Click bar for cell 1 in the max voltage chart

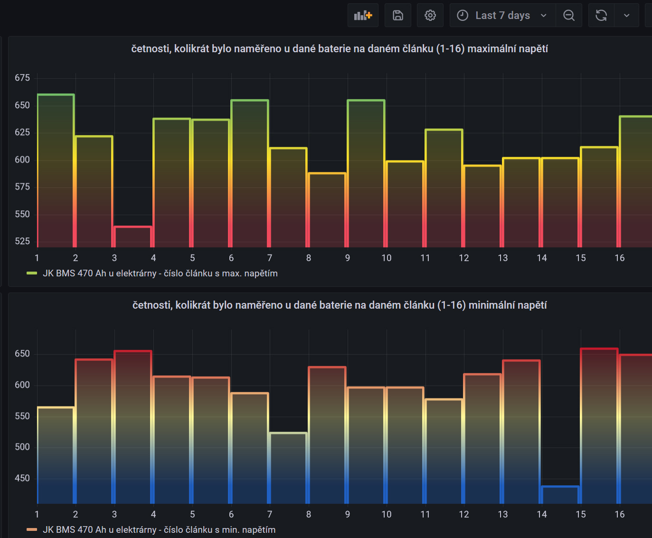pyautogui.click(x=56, y=171)
